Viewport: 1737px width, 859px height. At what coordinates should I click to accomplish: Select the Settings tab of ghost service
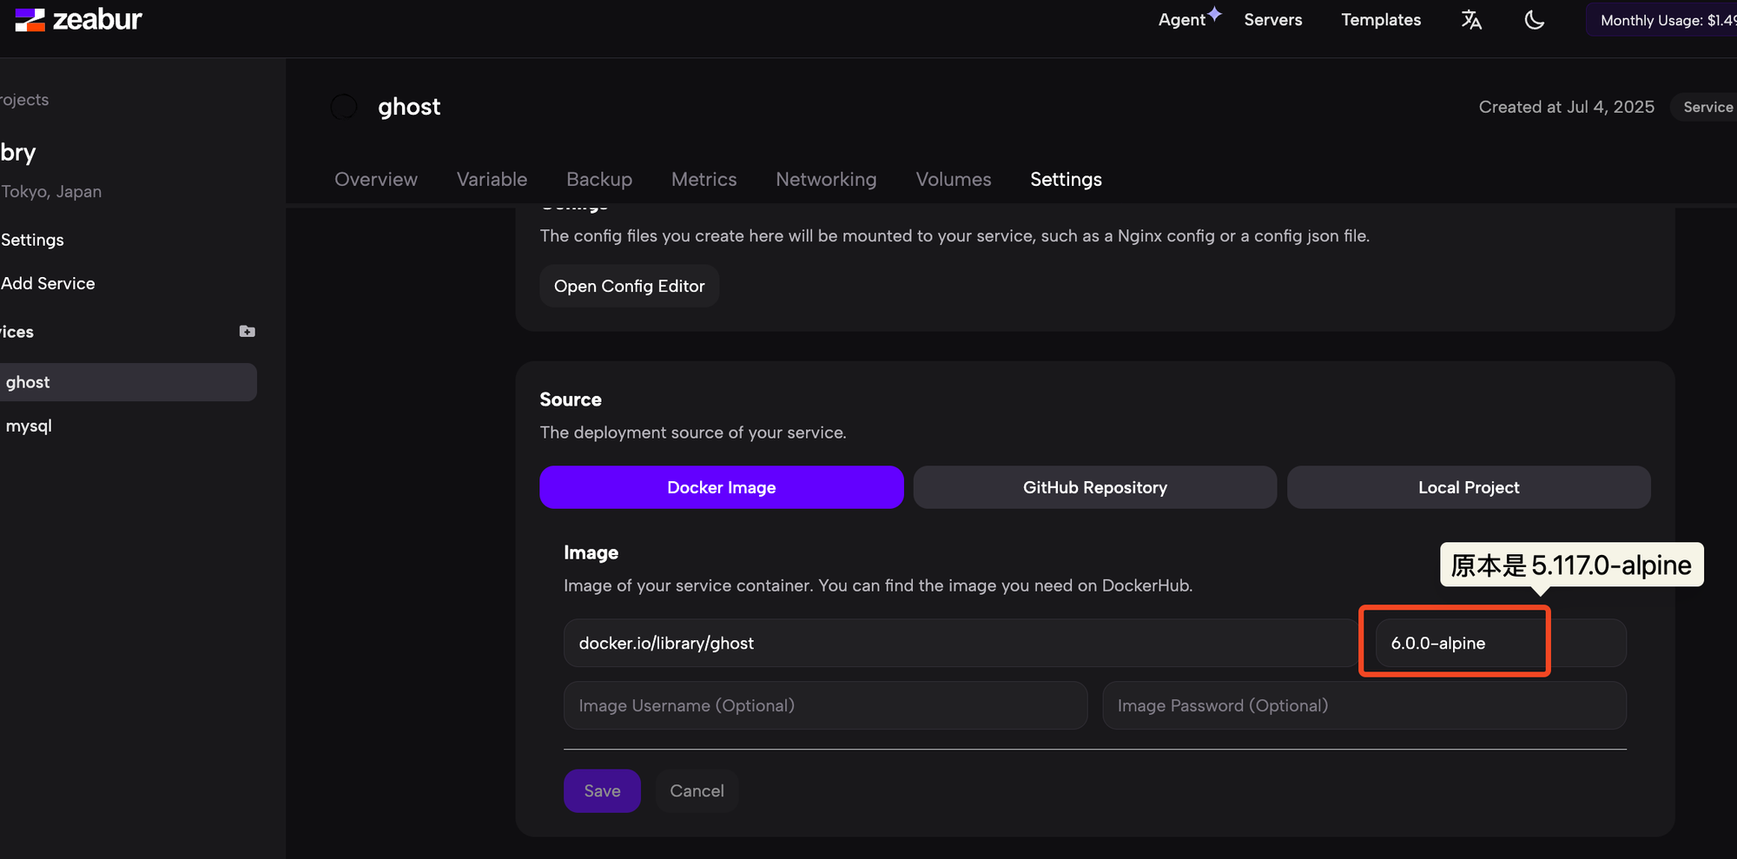[x=1066, y=179]
